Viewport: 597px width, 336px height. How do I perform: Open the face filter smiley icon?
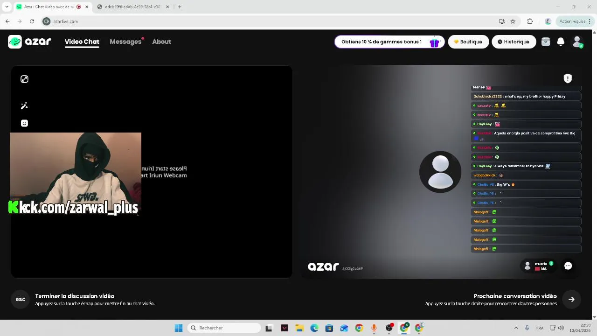pyautogui.click(x=24, y=123)
